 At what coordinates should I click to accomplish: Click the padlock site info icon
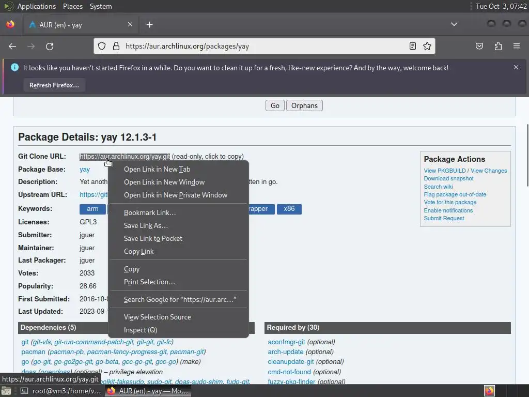point(116,46)
